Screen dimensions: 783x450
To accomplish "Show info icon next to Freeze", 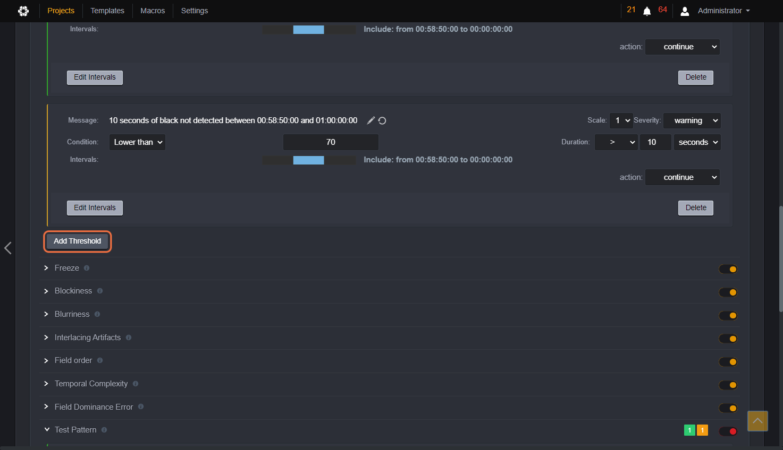I will (87, 268).
